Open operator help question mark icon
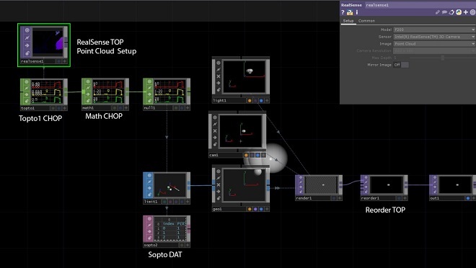The height and width of the screenshot is (268, 476). click(x=343, y=12)
